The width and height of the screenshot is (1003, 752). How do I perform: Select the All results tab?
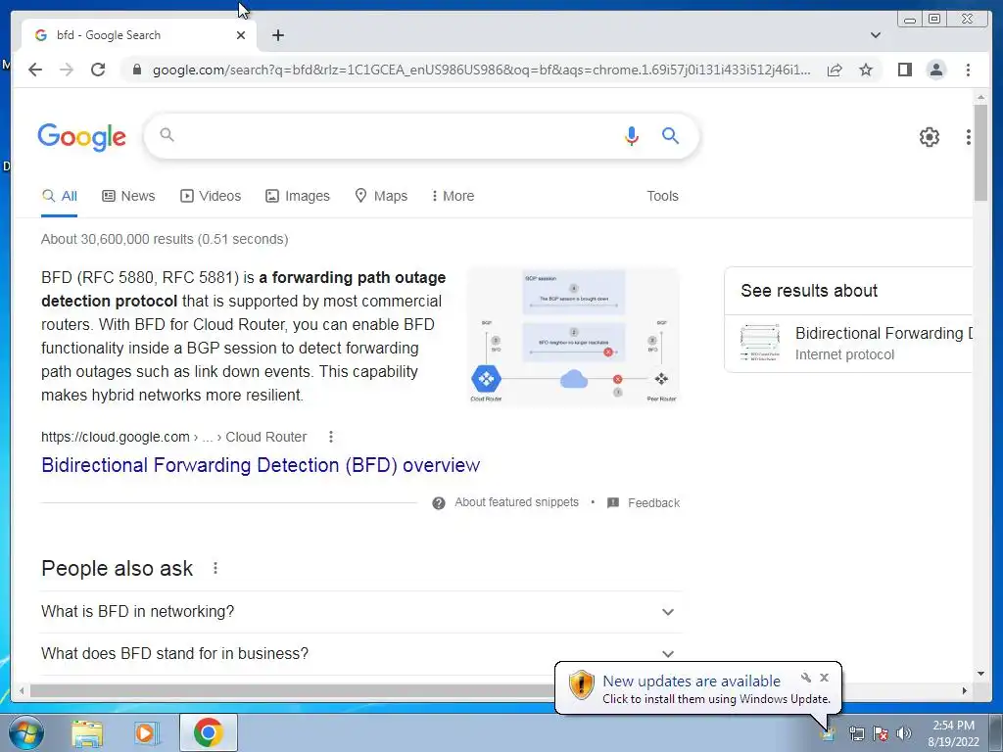click(x=60, y=196)
